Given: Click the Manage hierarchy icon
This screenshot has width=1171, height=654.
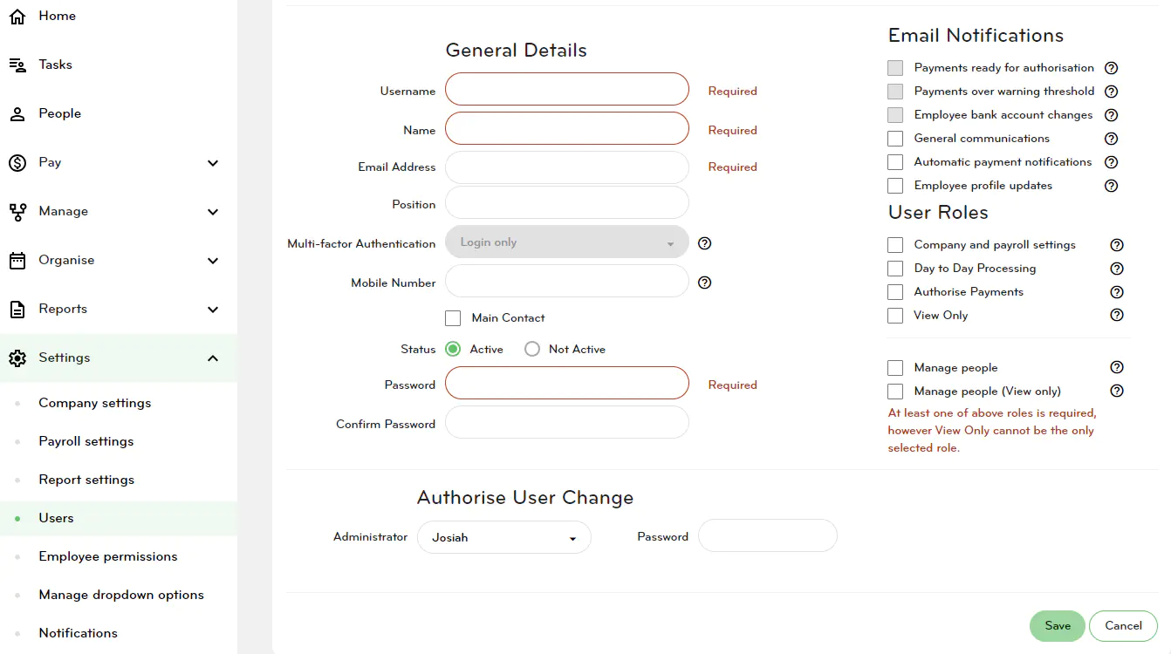Looking at the screenshot, I should (x=17, y=211).
